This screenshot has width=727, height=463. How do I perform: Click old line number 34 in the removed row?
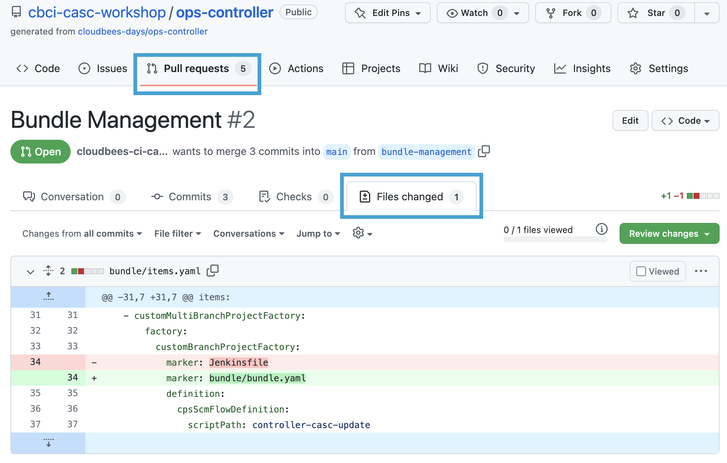click(35, 362)
